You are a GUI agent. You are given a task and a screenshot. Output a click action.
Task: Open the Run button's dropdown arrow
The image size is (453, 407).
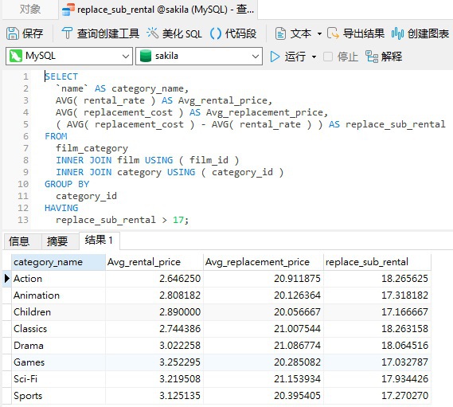(314, 57)
